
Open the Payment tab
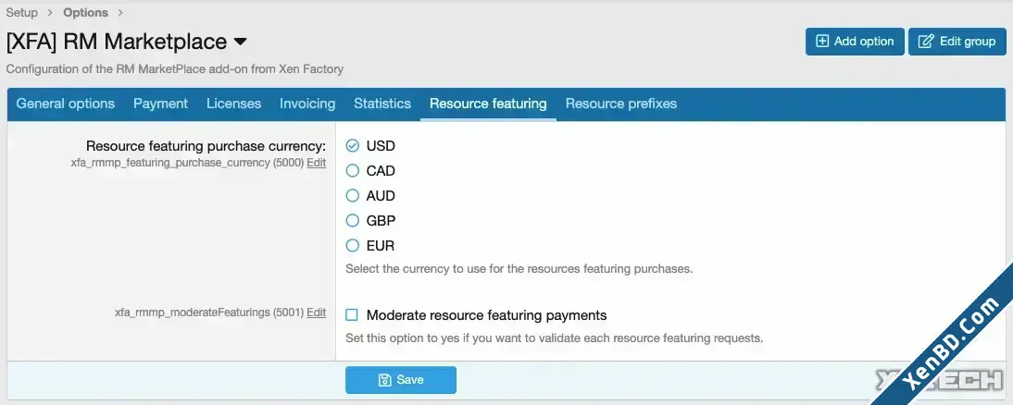(x=160, y=104)
